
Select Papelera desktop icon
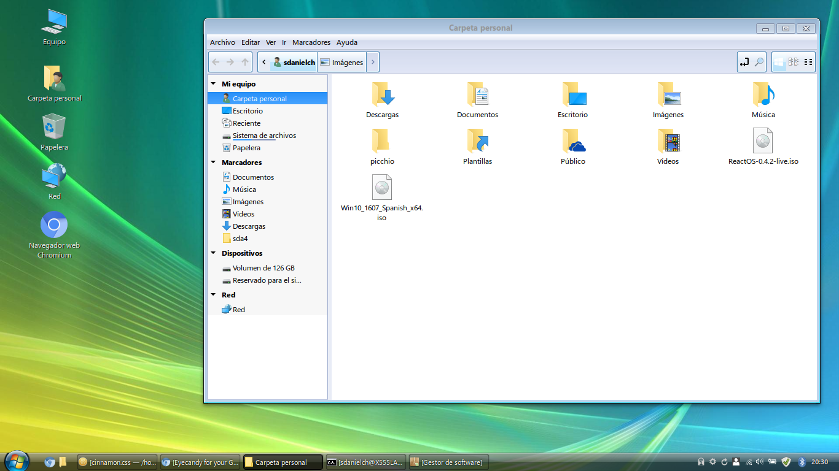pos(54,132)
